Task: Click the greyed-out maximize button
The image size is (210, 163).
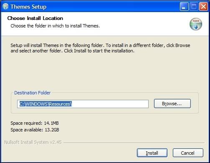Action: point(194,7)
